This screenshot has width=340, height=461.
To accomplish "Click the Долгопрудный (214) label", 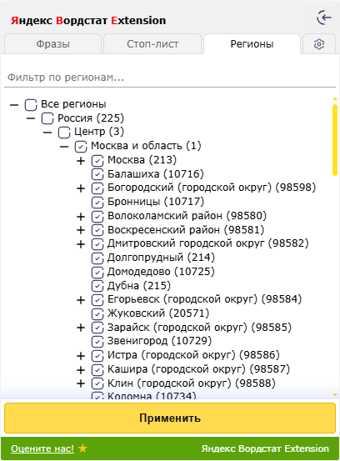I will pos(161,258).
